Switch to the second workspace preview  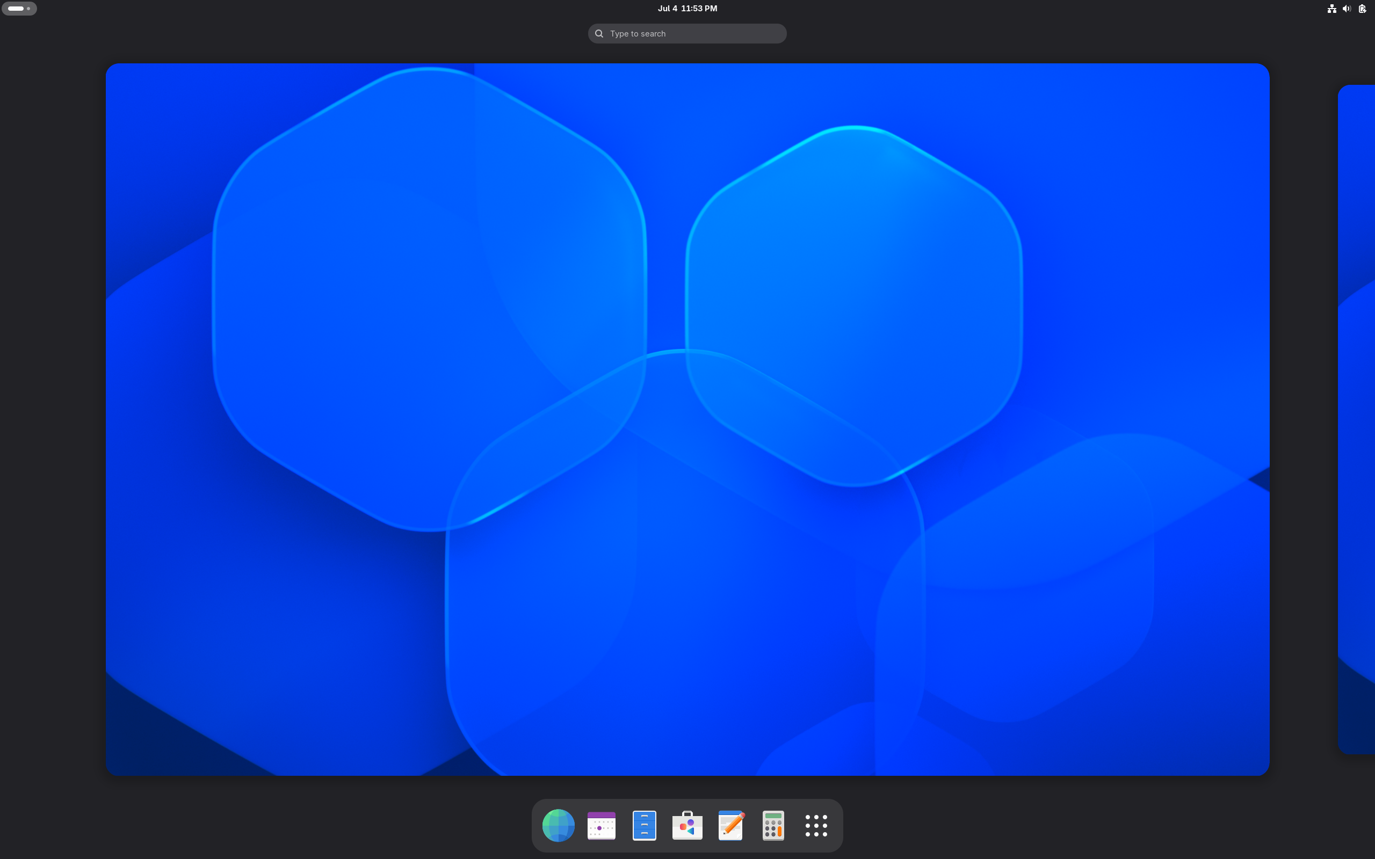coord(1357,419)
